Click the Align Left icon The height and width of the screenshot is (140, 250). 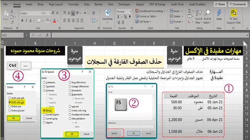(64, 21)
